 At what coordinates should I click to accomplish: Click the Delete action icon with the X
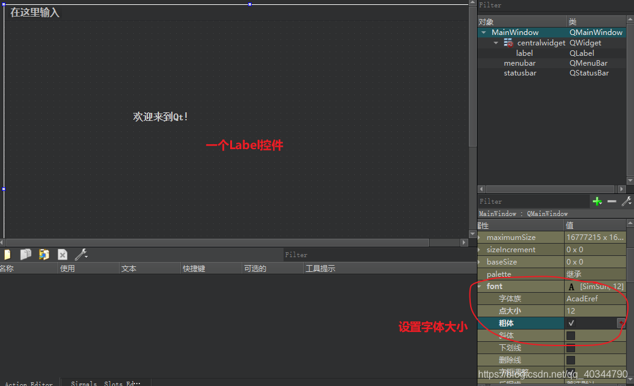pos(62,254)
